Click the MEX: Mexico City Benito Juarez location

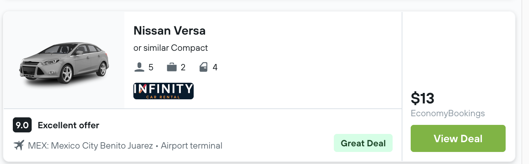coord(90,146)
